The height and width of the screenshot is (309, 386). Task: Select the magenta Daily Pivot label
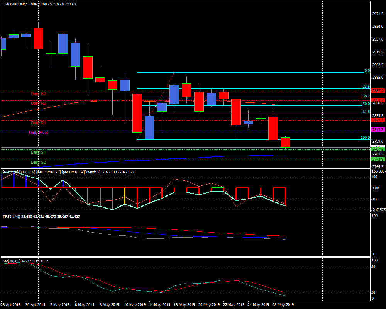(x=39, y=132)
